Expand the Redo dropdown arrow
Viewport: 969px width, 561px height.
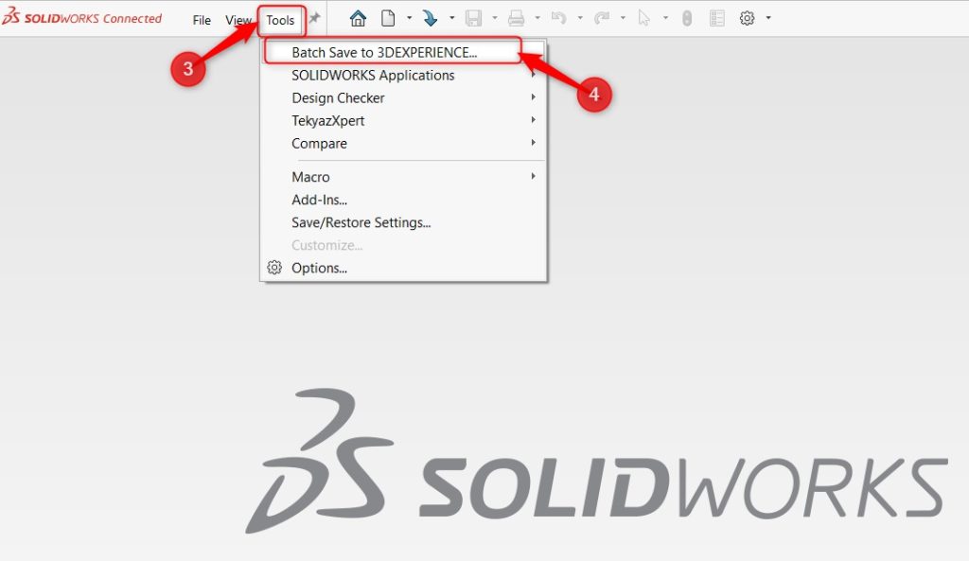coord(623,18)
